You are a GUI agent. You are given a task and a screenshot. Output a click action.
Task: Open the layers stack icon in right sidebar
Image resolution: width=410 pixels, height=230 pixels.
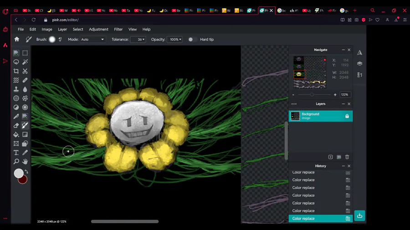coord(360,64)
